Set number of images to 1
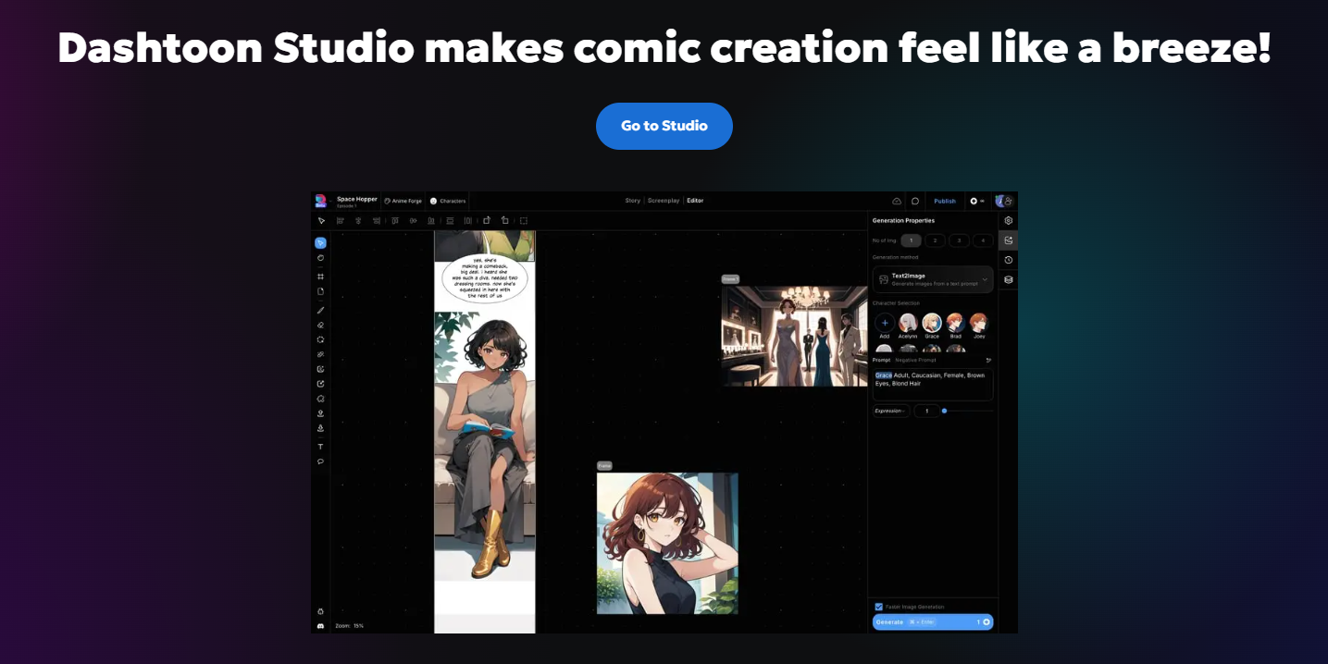The height and width of the screenshot is (664, 1328). [911, 240]
